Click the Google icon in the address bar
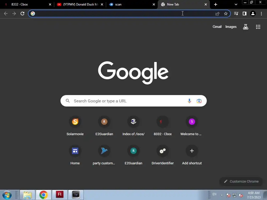The image size is (267, 200). click(33, 14)
